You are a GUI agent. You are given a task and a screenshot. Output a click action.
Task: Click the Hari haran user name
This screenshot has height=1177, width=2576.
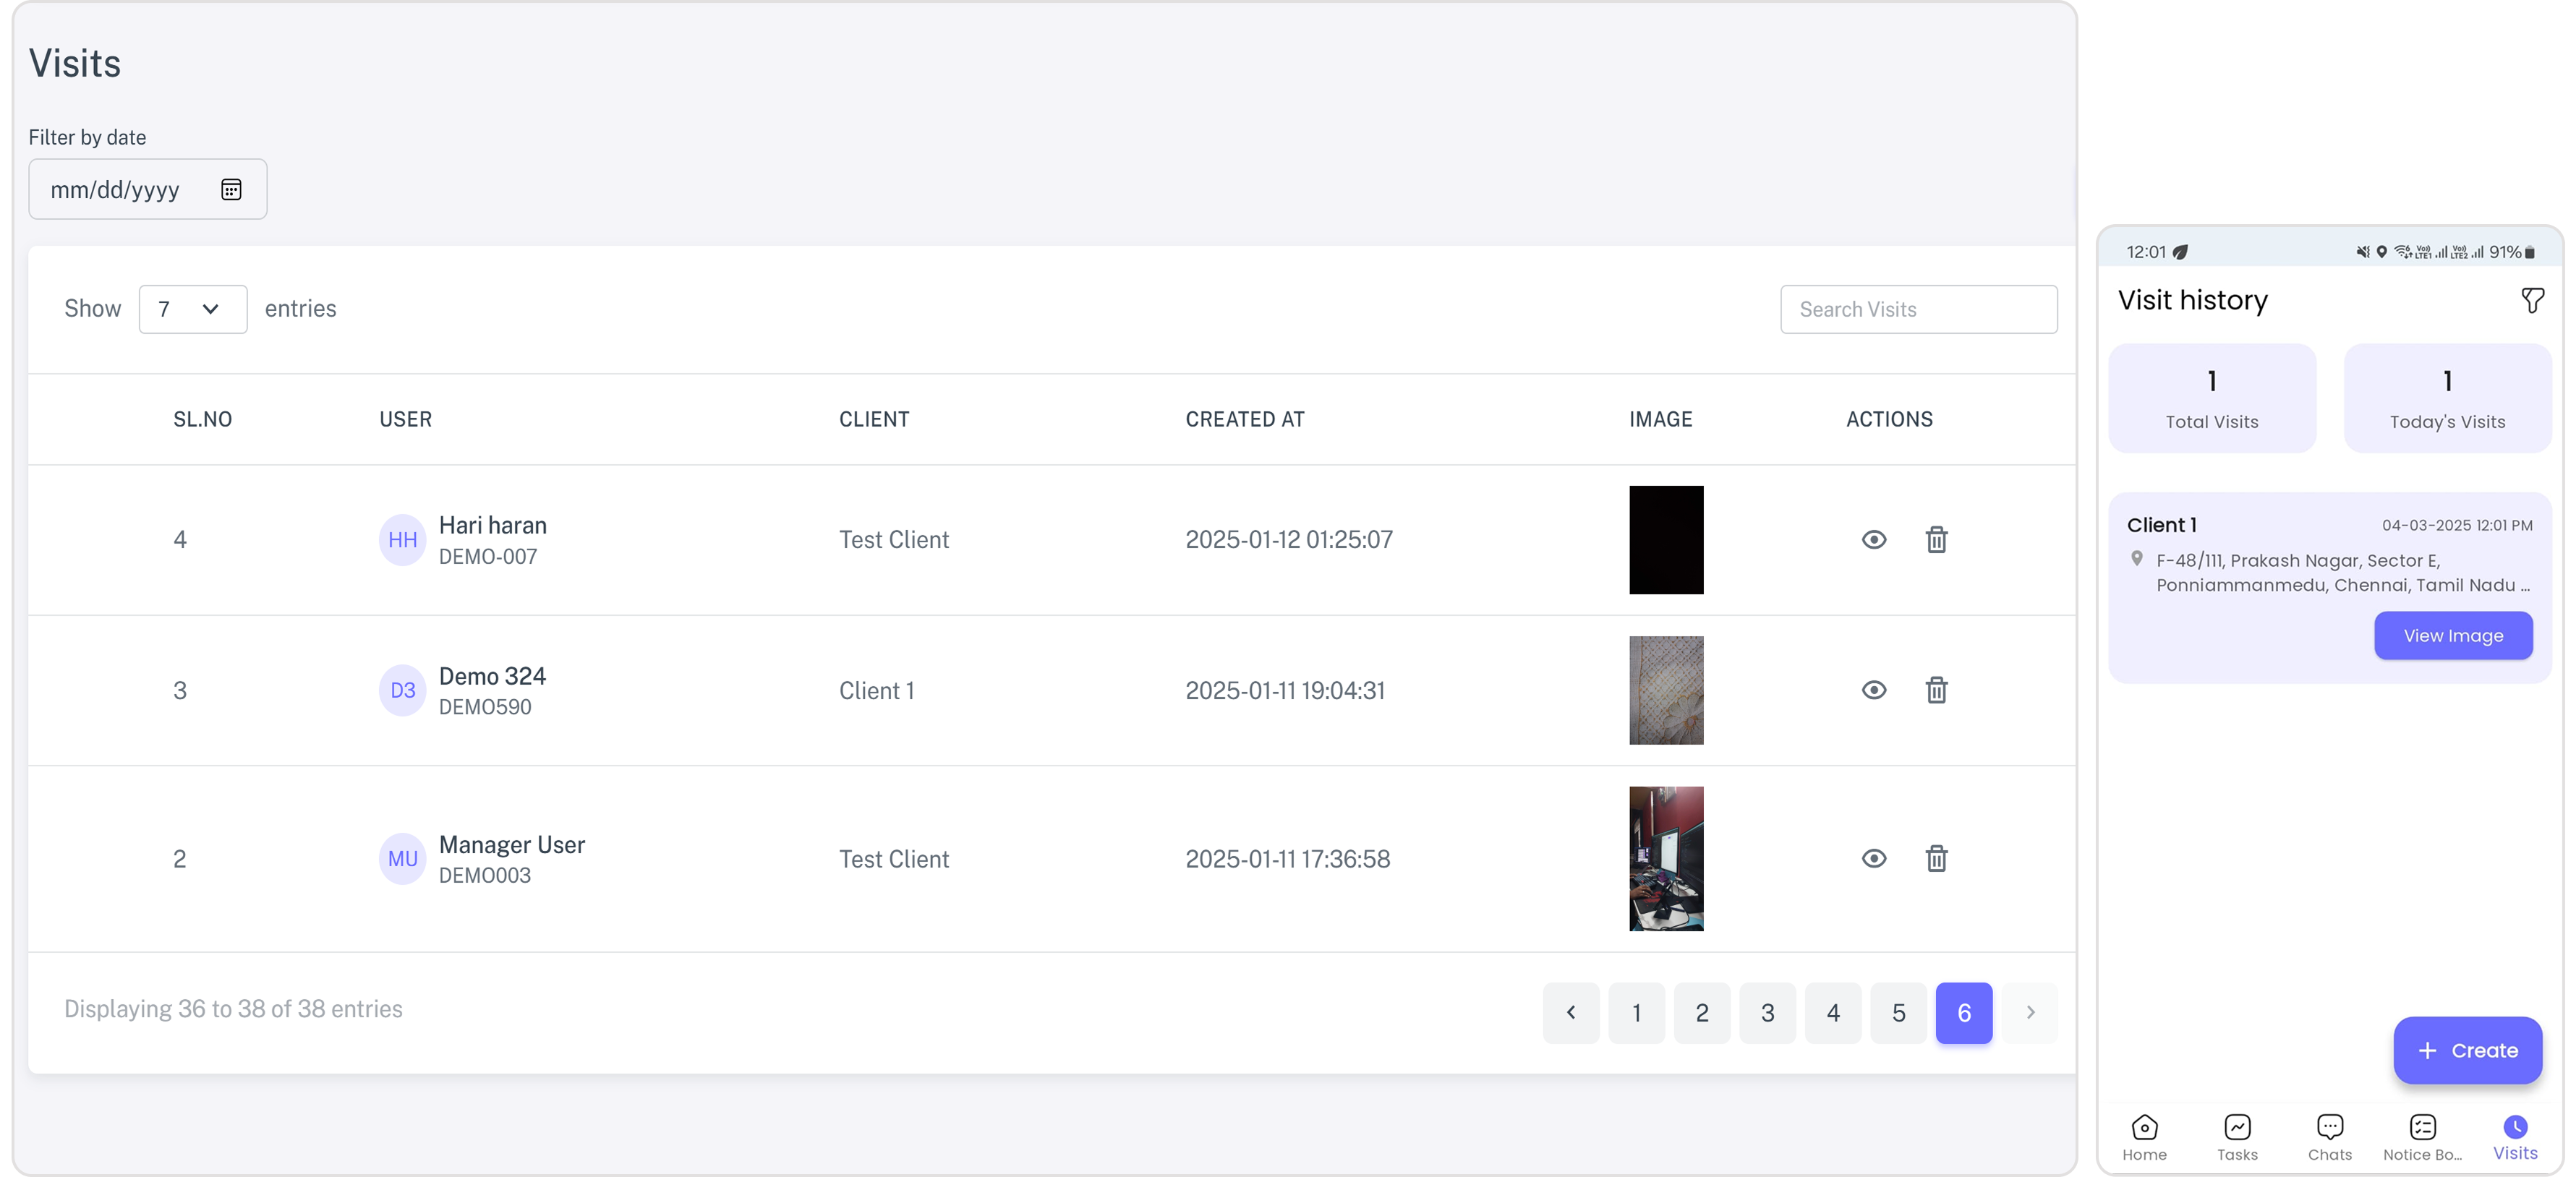[493, 525]
